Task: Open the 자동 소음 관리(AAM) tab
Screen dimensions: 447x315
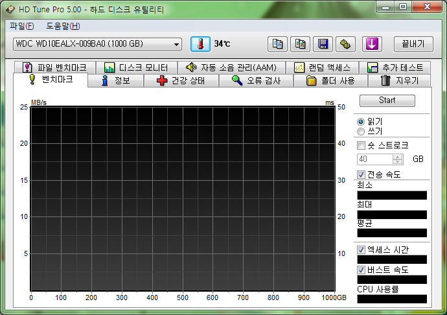Action: click(x=231, y=67)
